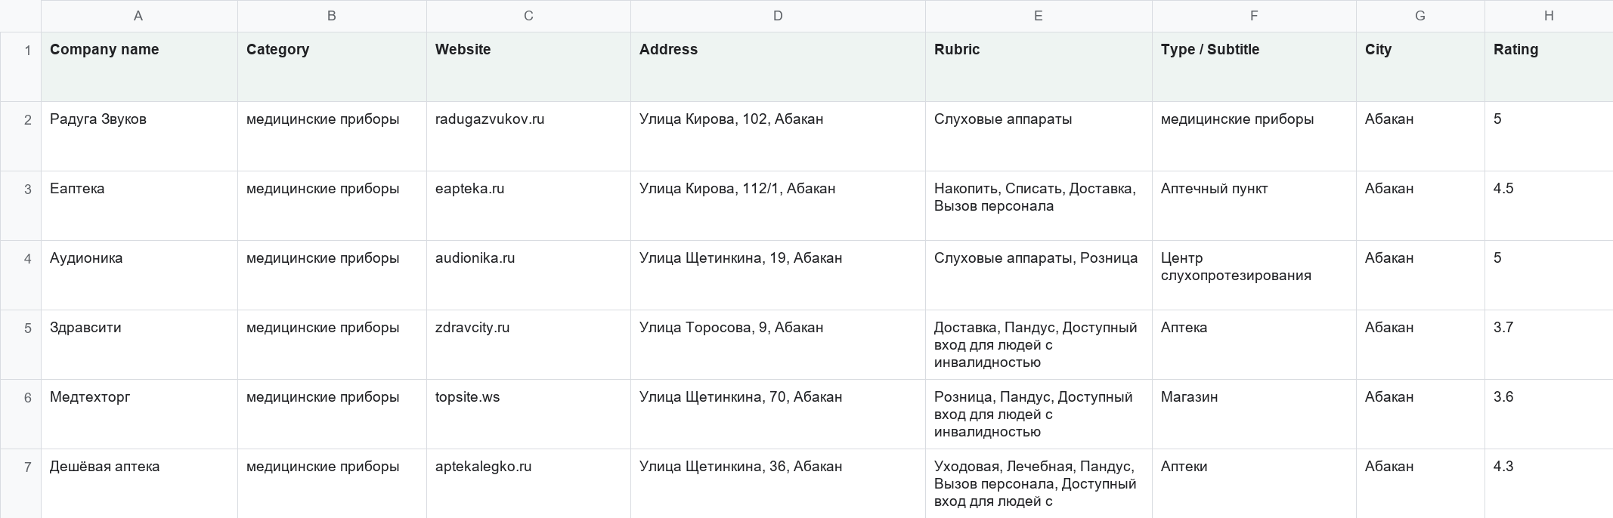The image size is (1613, 518).
Task: Select column D header
Action: click(778, 16)
